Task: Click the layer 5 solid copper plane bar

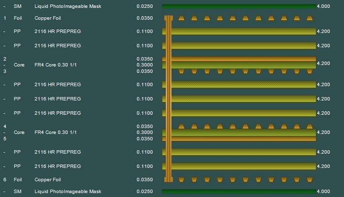Action: point(239,139)
